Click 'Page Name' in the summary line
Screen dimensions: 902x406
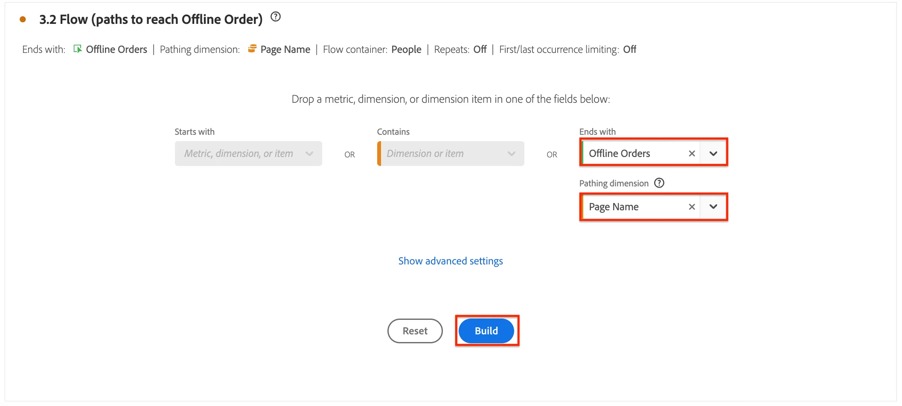tap(285, 49)
